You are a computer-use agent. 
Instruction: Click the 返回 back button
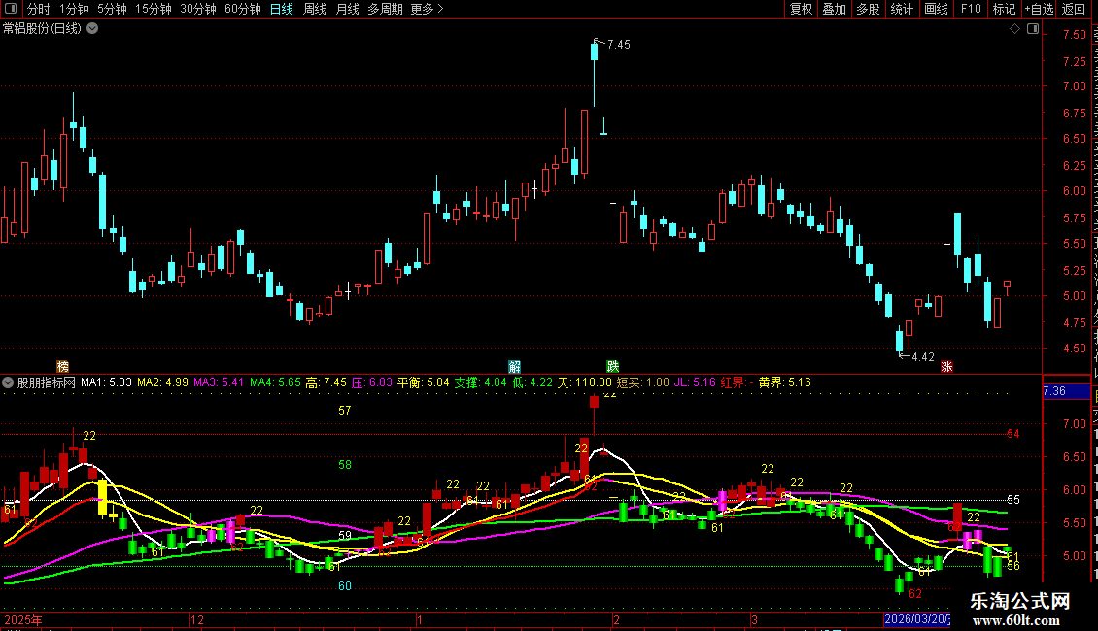[1074, 9]
